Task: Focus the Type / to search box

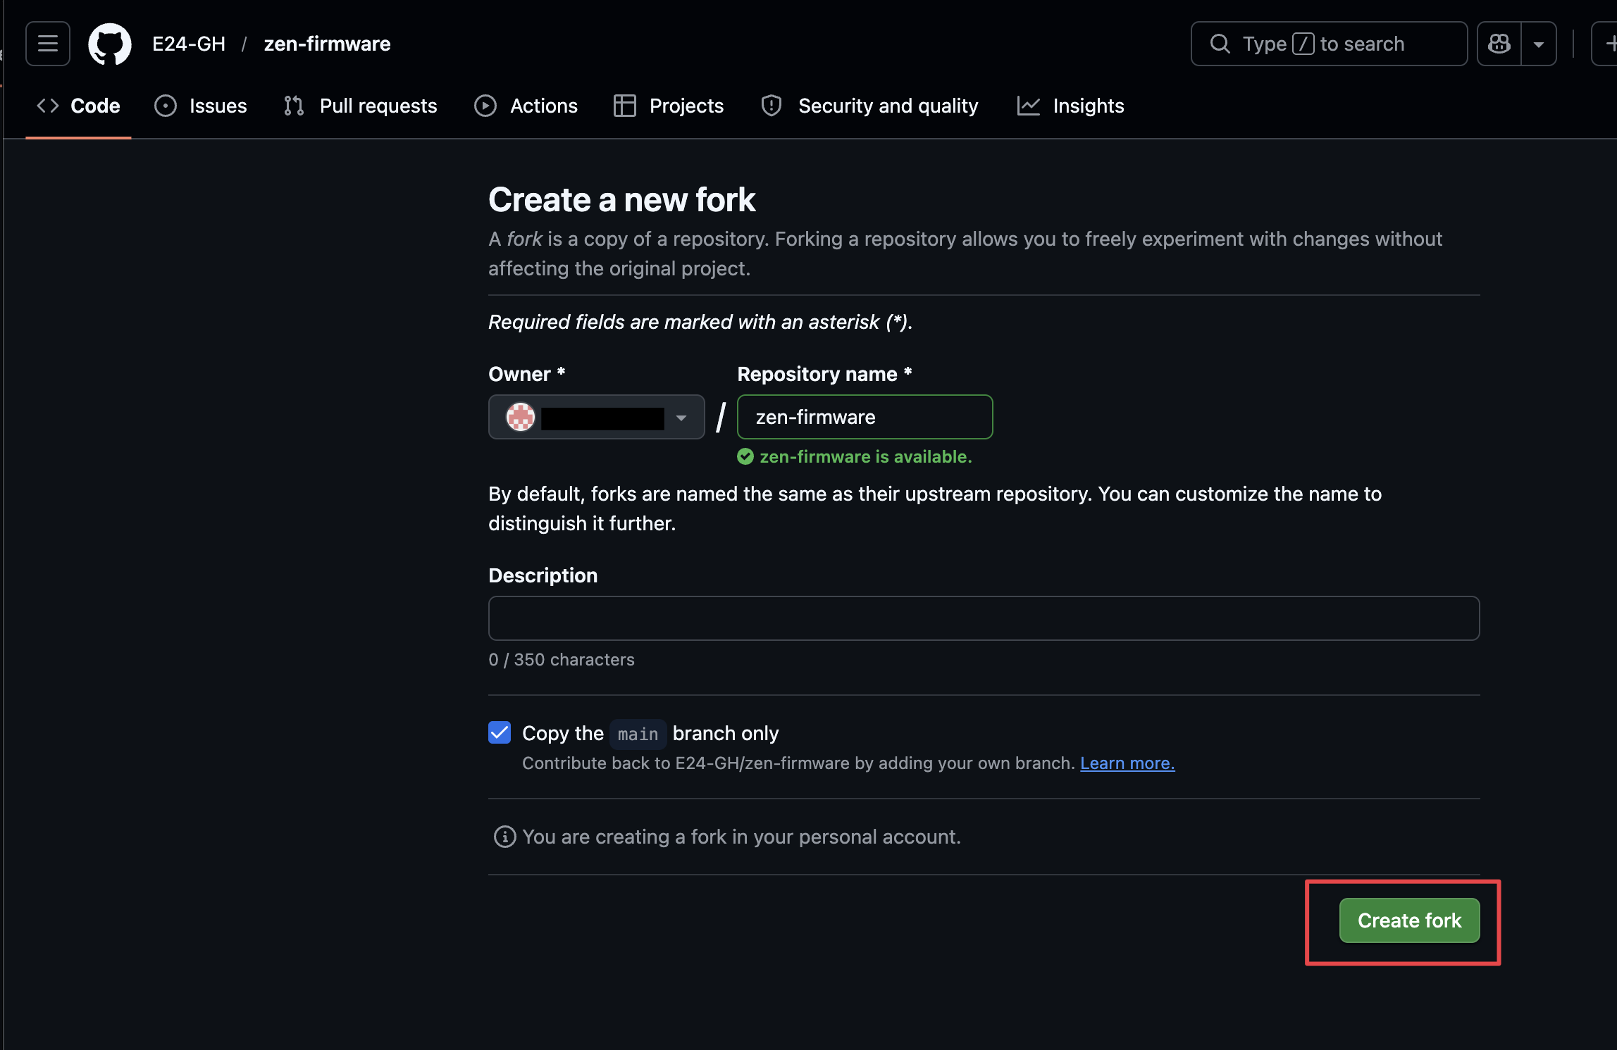Action: click(1329, 44)
